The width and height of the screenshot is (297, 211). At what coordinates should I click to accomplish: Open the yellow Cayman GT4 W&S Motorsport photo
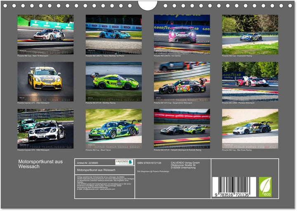pyautogui.click(x=45, y=81)
